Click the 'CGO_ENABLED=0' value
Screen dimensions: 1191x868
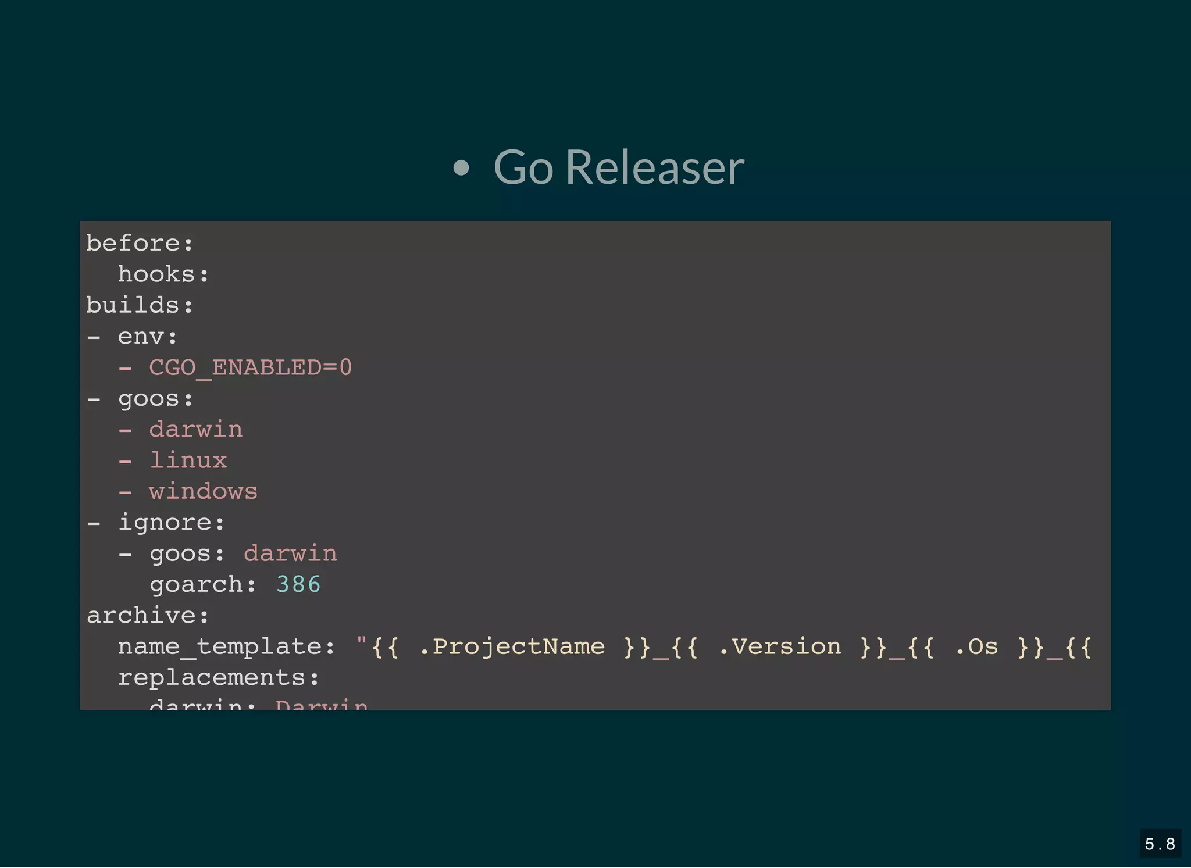pos(251,367)
